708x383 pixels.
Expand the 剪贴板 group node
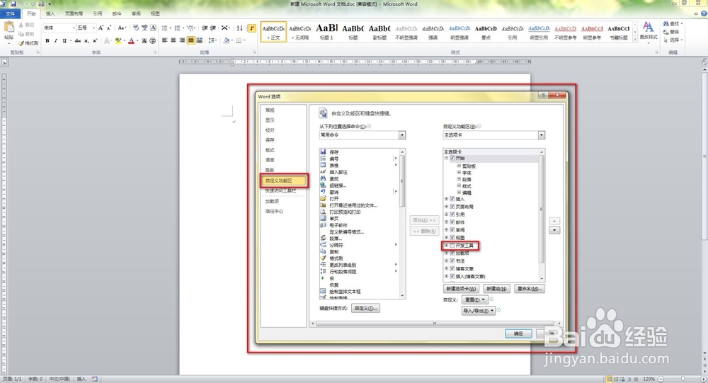[x=459, y=166]
